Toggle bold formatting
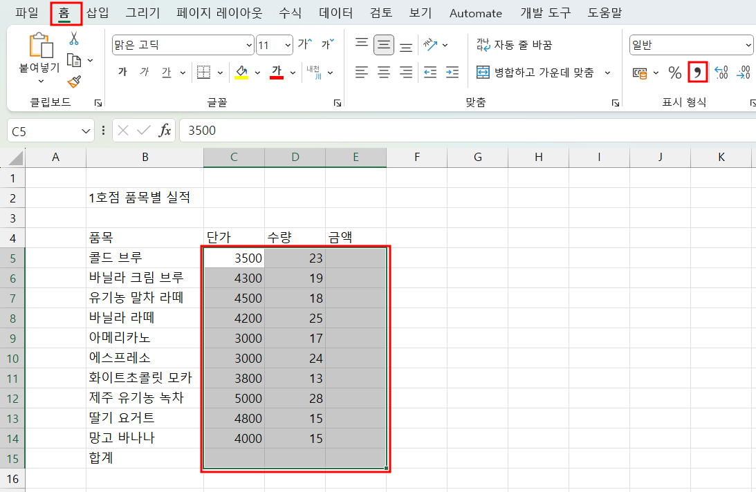Viewport: 756px width, 492px height. (122, 73)
